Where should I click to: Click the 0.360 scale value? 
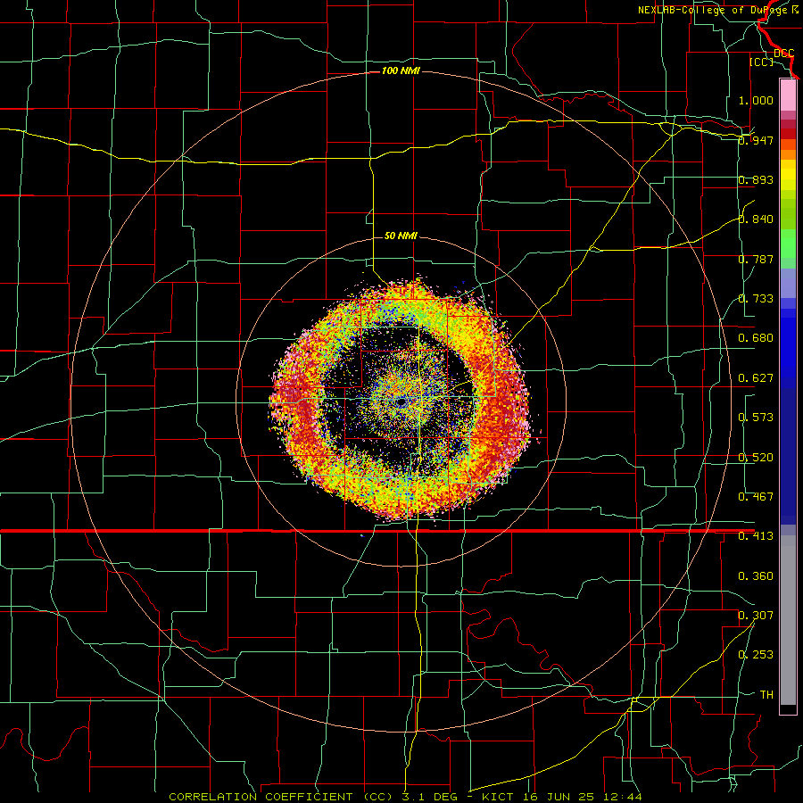click(x=756, y=576)
